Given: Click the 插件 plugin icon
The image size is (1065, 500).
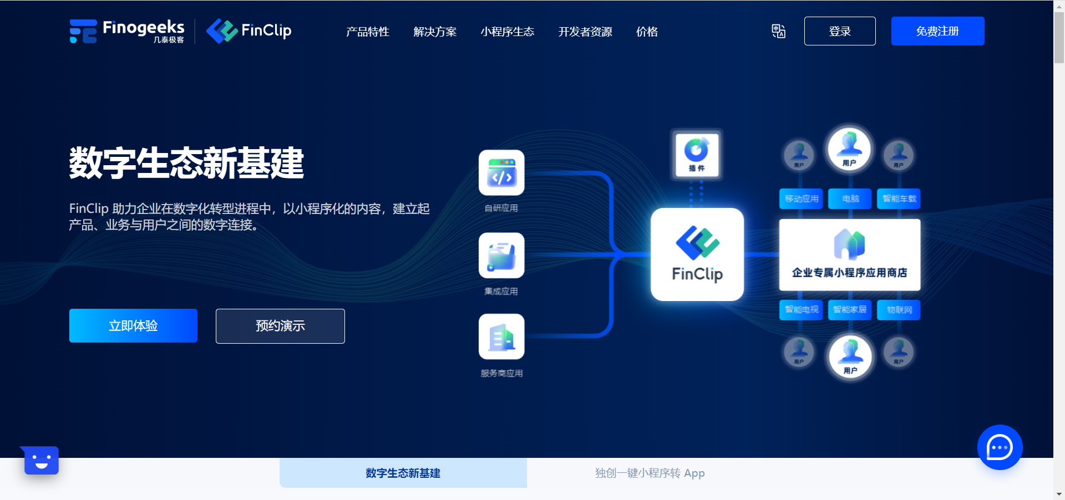Looking at the screenshot, I should [x=697, y=155].
